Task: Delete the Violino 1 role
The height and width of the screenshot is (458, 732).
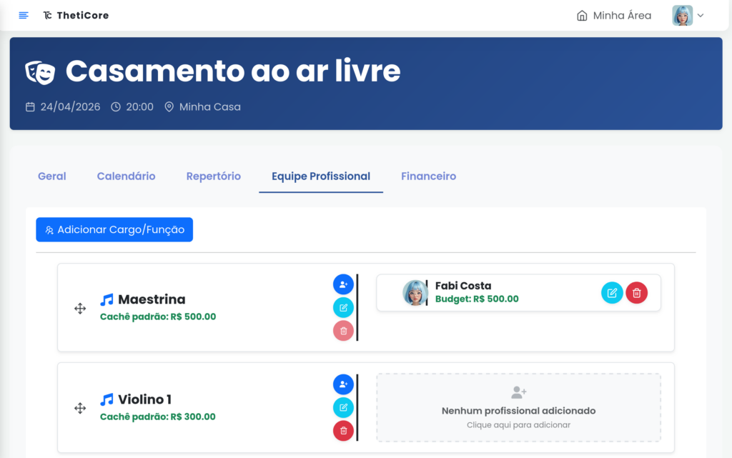Action: (343, 430)
